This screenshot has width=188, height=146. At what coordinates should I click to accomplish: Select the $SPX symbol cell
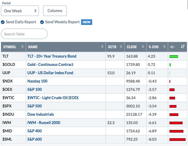(x=13, y=106)
